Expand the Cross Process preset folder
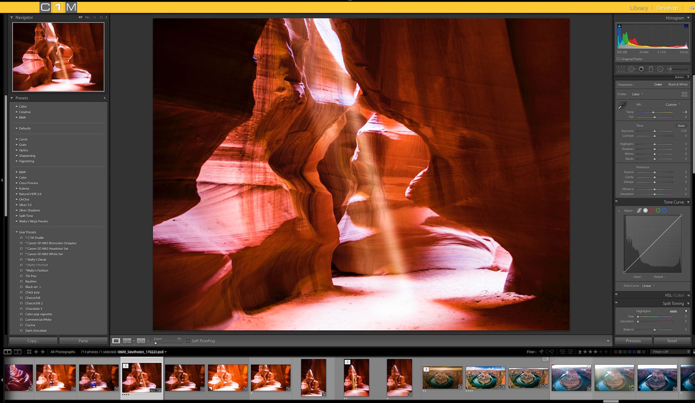 click(x=17, y=183)
